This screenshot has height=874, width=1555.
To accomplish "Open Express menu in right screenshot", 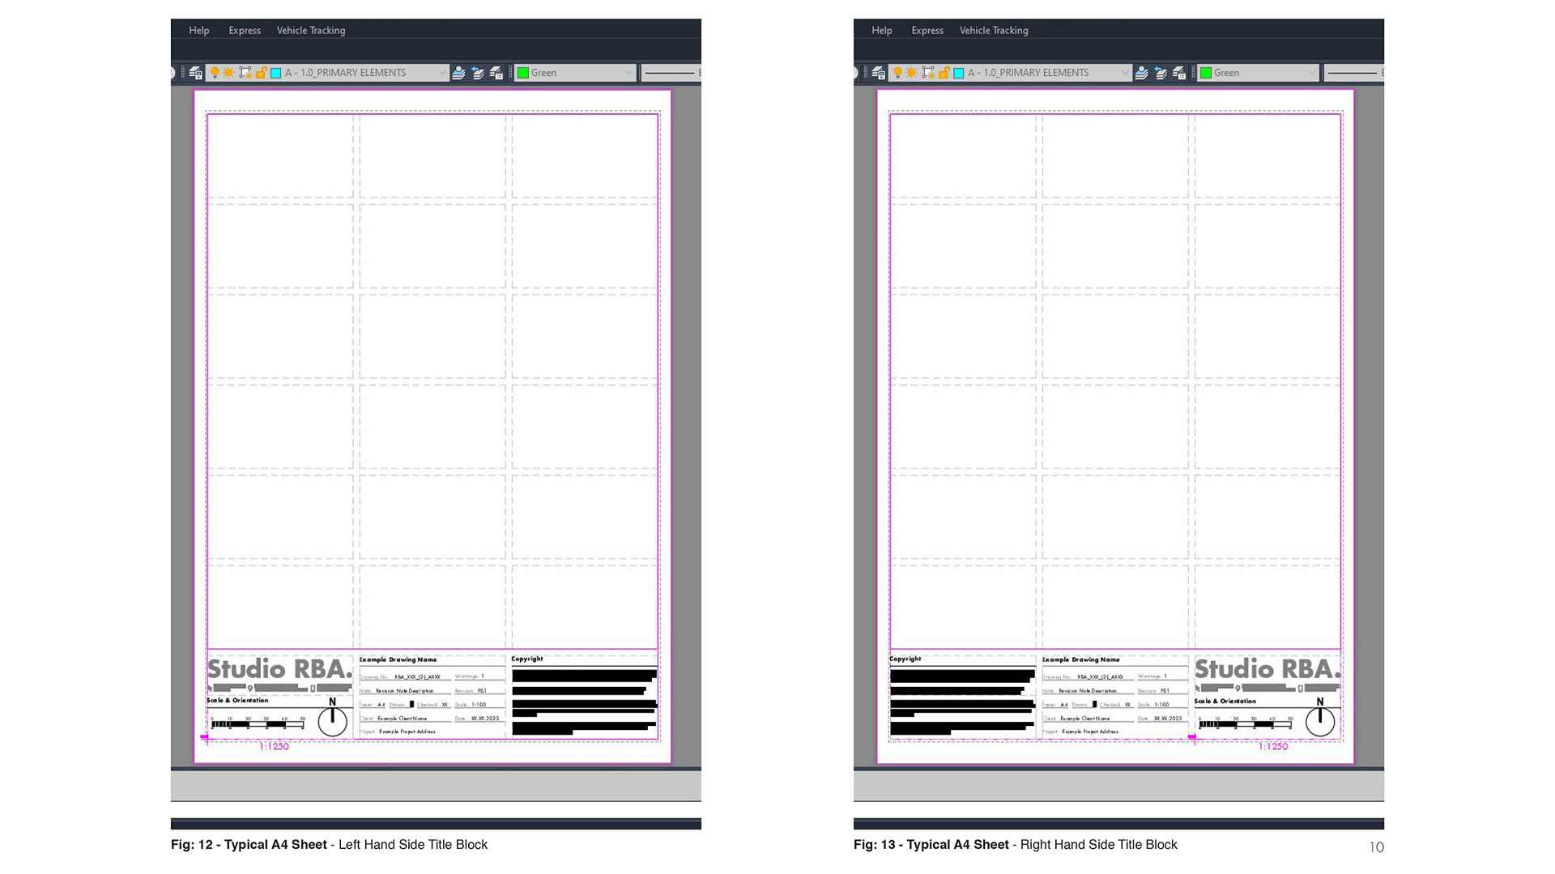I will point(927,31).
